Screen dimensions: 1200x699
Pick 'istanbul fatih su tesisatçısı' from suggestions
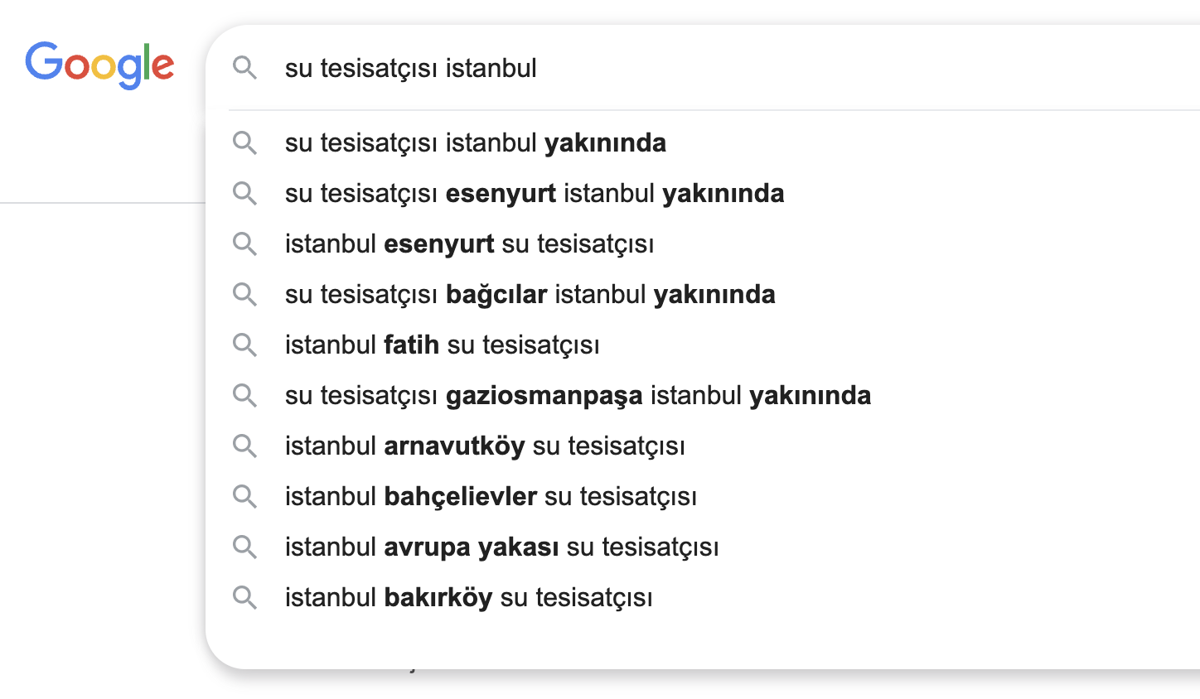[442, 345]
